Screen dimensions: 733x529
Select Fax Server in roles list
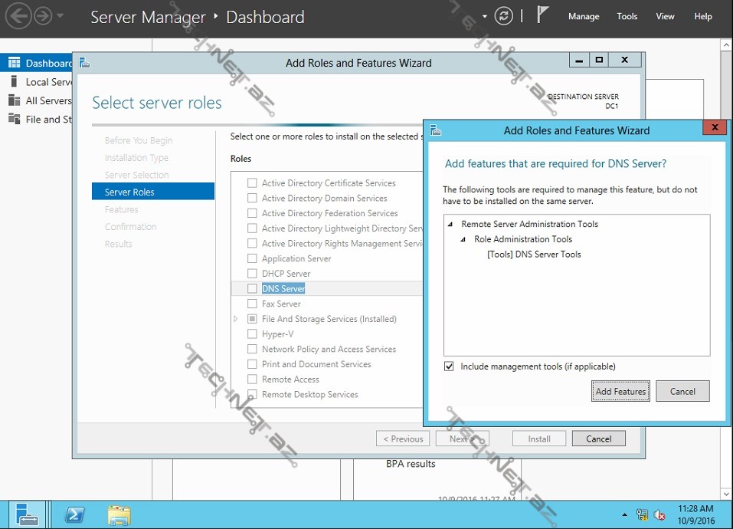coord(281,304)
